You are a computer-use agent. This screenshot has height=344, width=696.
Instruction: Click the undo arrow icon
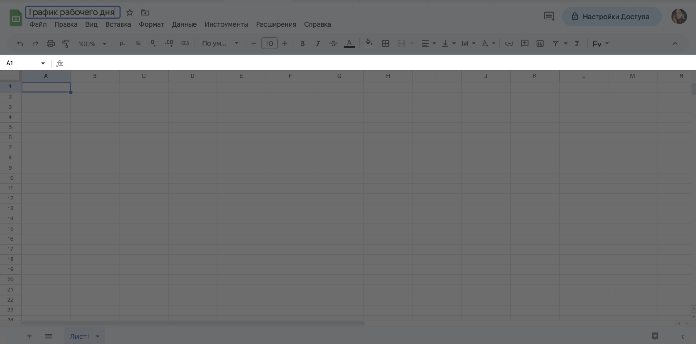click(x=20, y=44)
